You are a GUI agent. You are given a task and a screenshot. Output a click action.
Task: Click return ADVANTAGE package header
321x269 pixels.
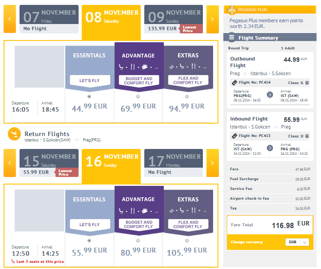(x=138, y=199)
